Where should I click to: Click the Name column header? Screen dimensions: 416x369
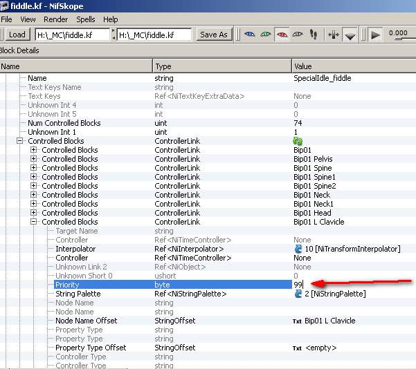coord(76,66)
